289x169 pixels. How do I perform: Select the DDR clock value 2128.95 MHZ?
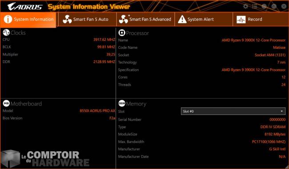(104, 62)
